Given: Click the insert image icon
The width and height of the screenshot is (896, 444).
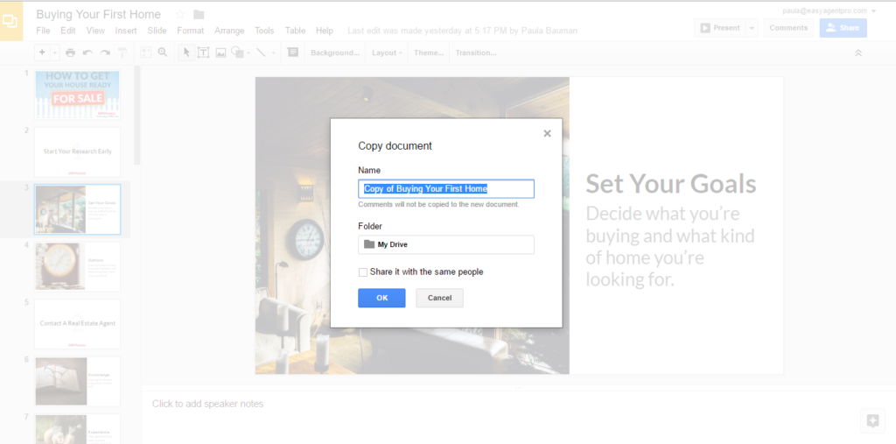Looking at the screenshot, I should pyautogui.click(x=220, y=53).
